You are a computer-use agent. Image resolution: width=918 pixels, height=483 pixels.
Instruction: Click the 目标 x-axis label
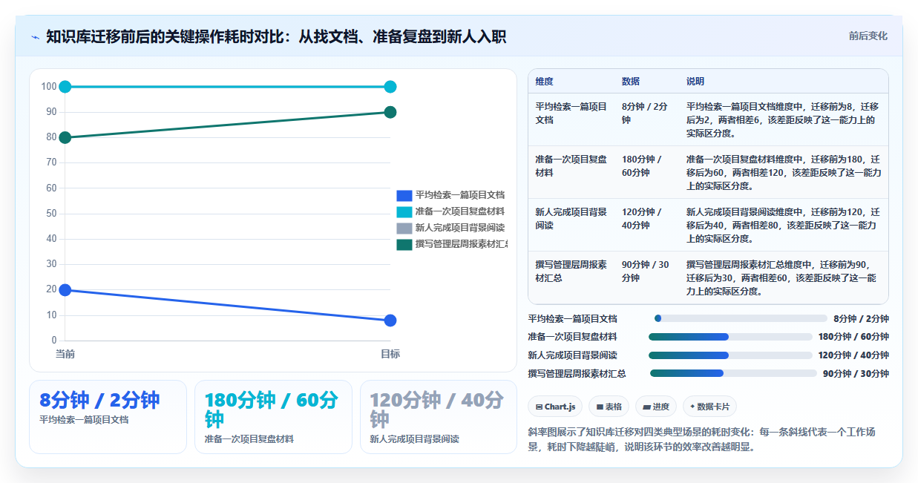pos(390,354)
